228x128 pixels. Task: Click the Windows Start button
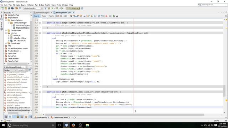[3, 125]
